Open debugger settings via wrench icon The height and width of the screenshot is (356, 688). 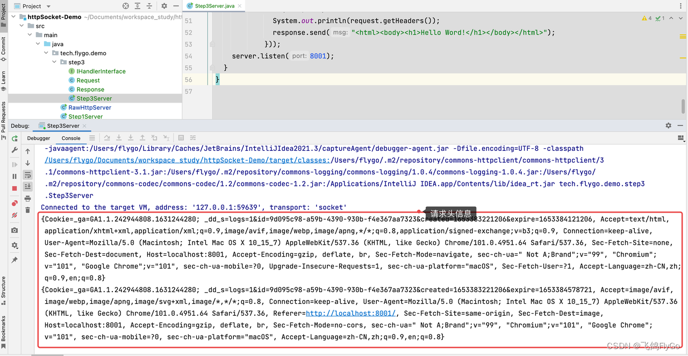(15, 149)
